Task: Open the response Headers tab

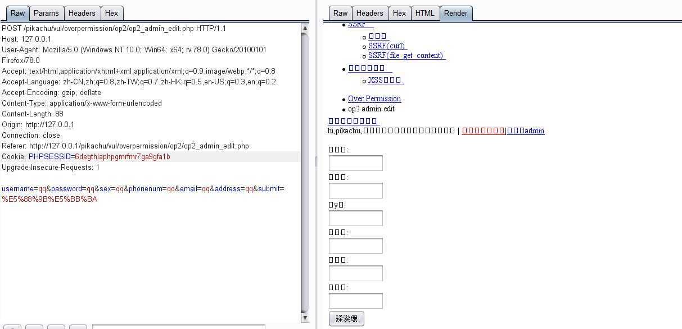Action: [x=370, y=13]
